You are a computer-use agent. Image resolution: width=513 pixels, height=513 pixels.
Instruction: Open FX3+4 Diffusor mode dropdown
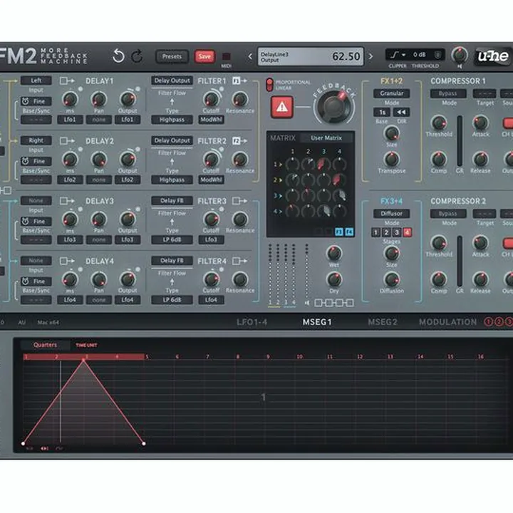391,213
